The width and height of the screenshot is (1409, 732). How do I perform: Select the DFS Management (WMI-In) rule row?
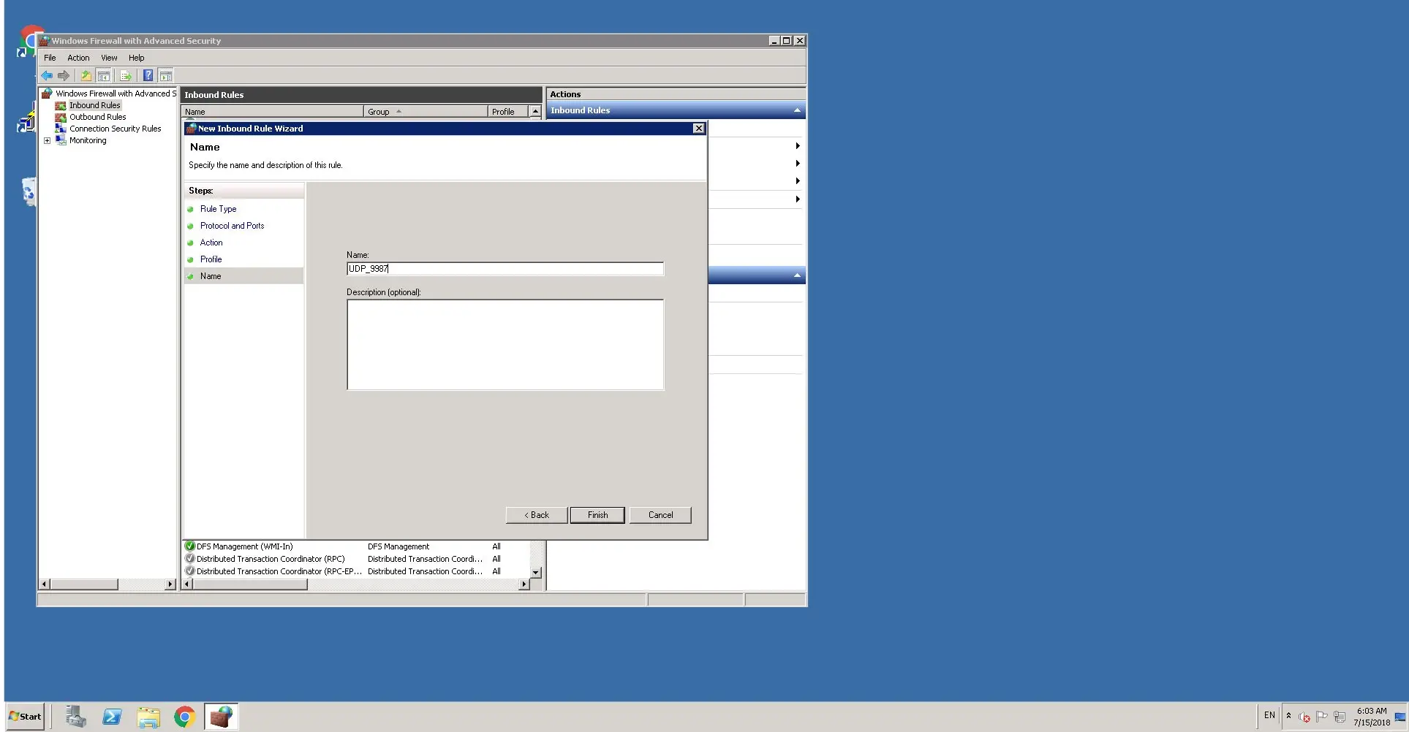click(356, 546)
